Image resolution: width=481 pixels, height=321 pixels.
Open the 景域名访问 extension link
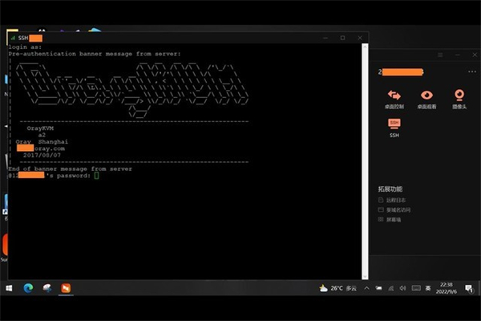398,209
